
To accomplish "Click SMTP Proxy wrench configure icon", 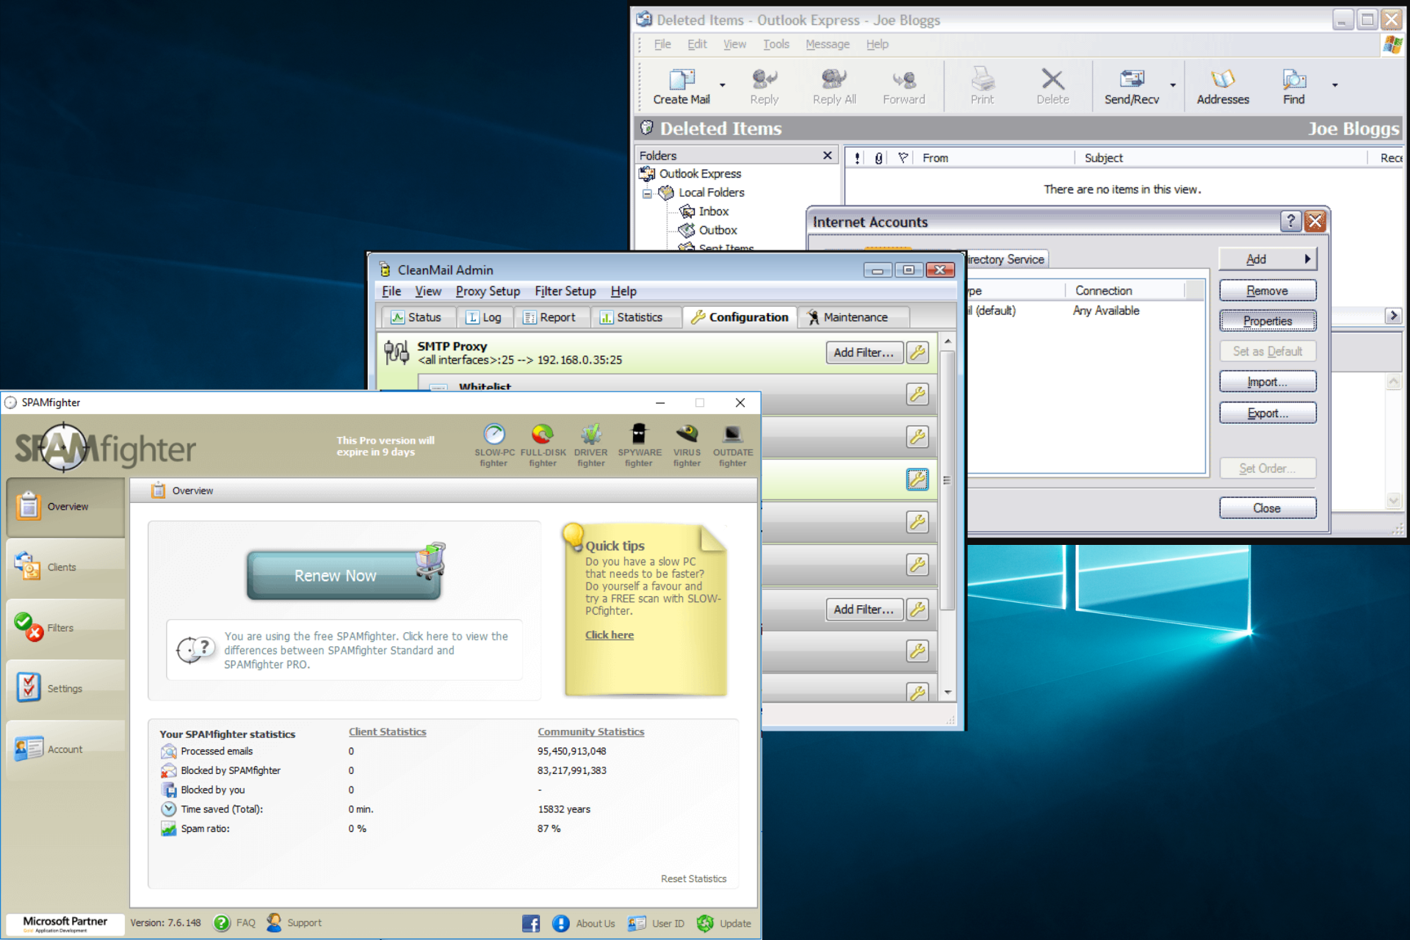I will (x=917, y=352).
